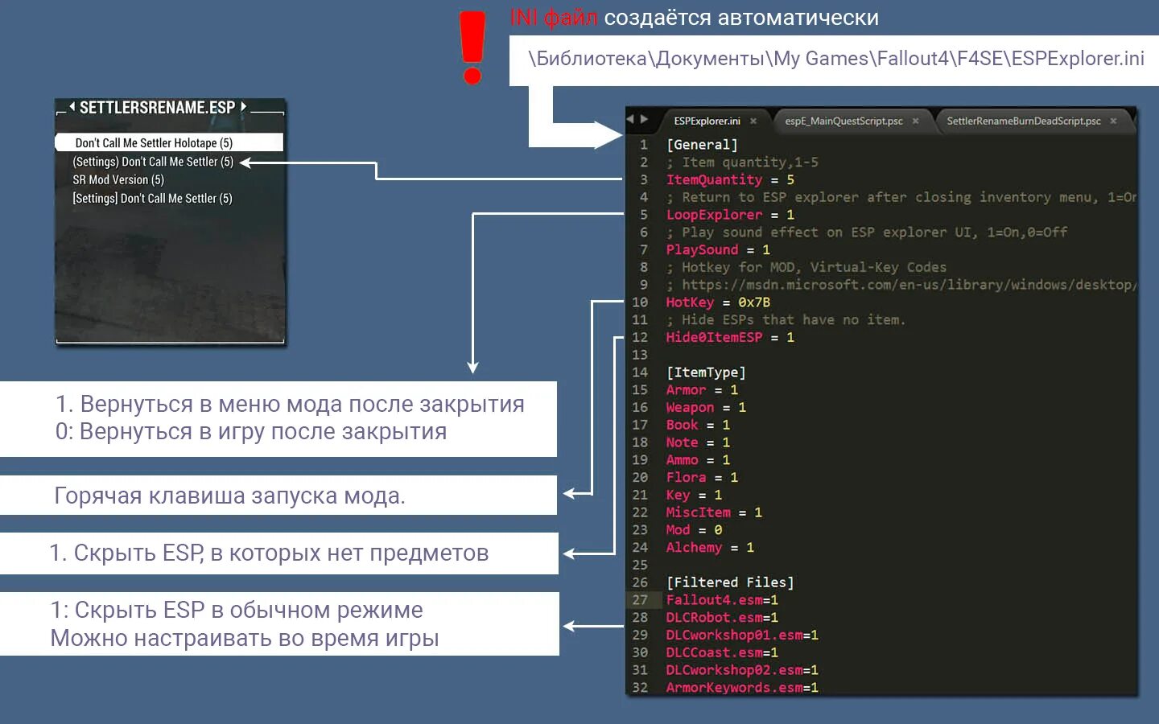Open the SettlerRenameBurnDeadScript.psc tab
This screenshot has width=1159, height=724.
click(x=1023, y=121)
